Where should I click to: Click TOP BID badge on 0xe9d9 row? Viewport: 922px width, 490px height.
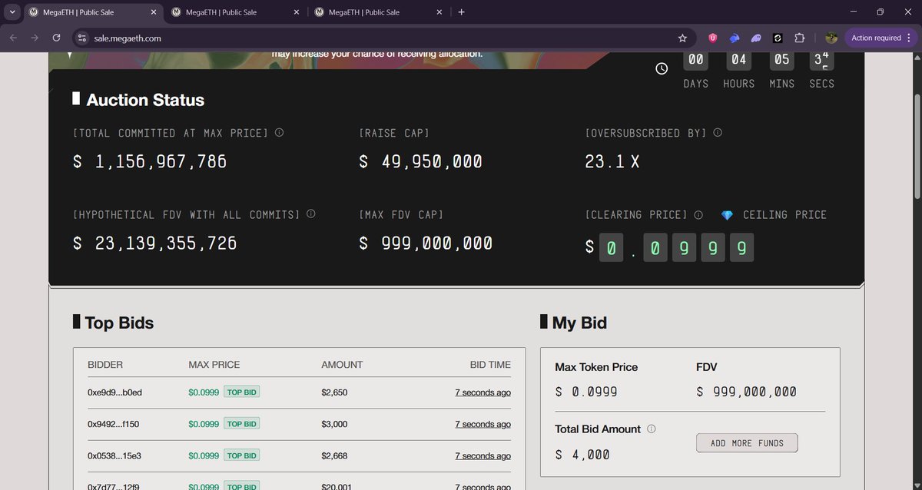pos(242,392)
